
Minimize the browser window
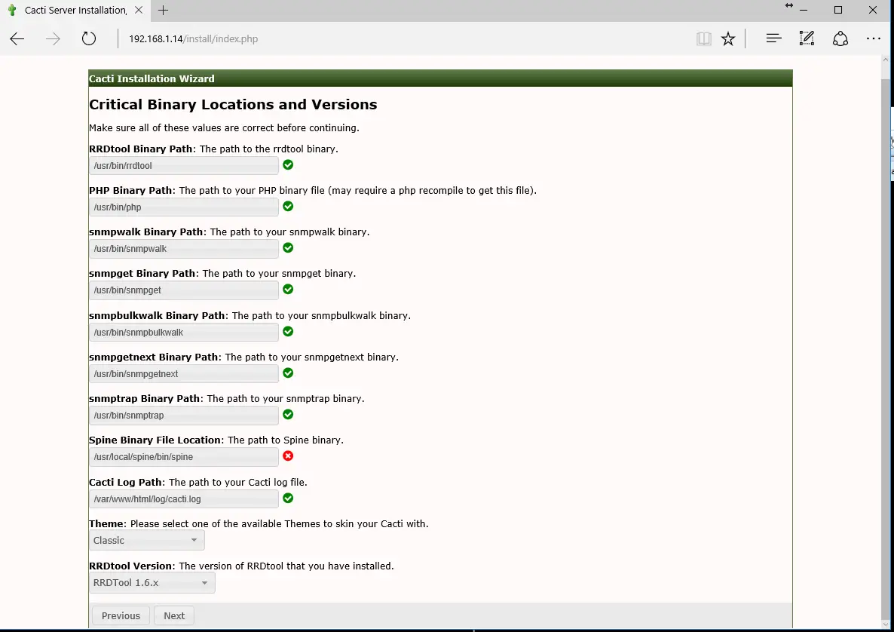(x=804, y=10)
